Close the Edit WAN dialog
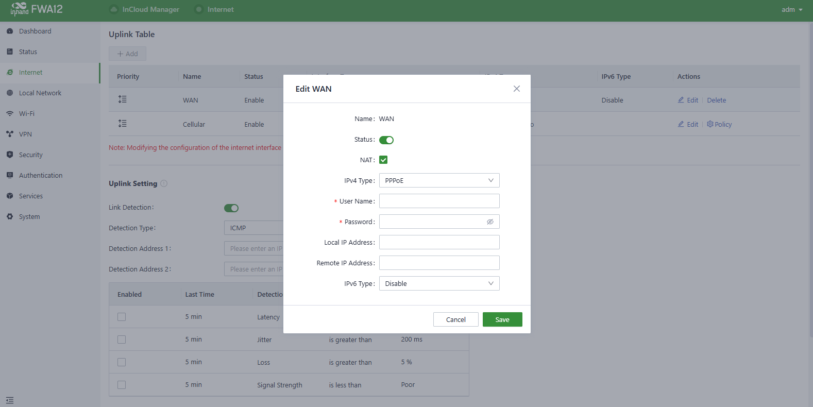Viewport: 813px width, 407px height. [x=516, y=89]
